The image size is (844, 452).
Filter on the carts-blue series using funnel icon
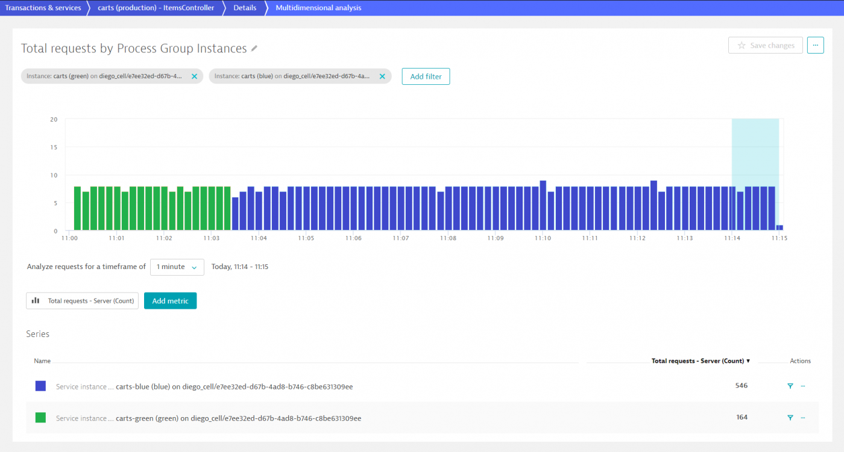(x=790, y=386)
